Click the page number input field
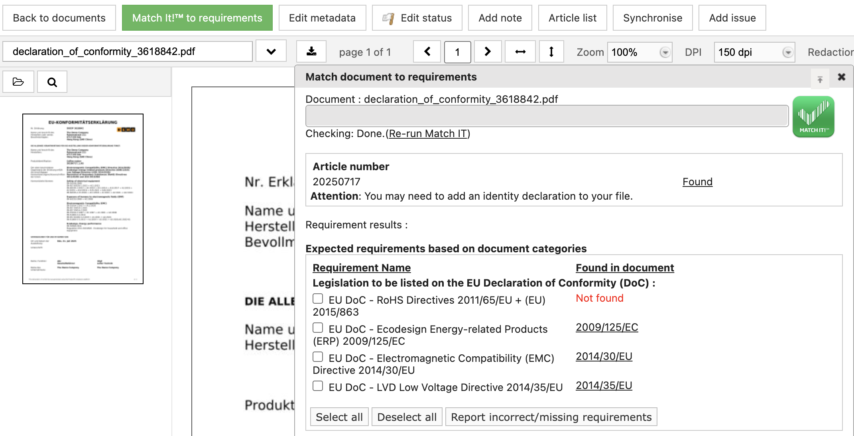 pyautogui.click(x=457, y=52)
